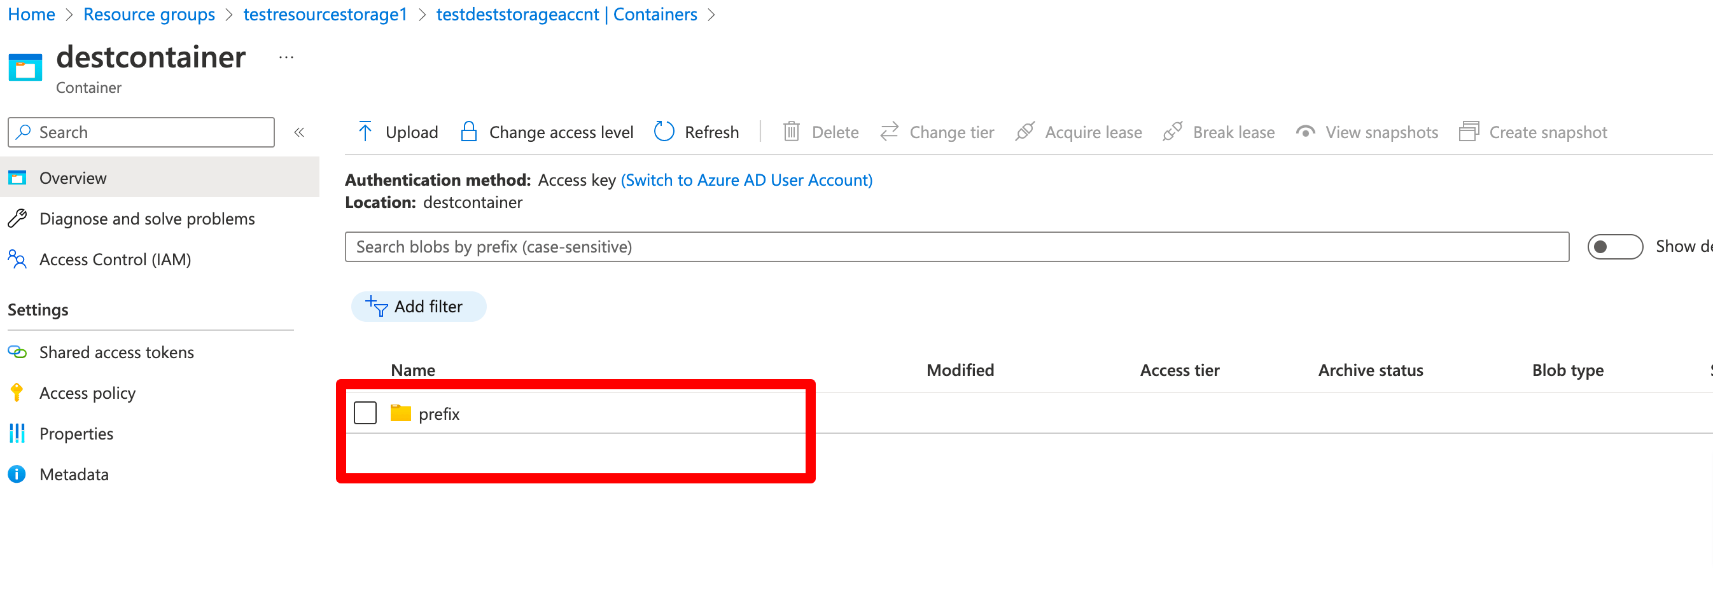This screenshot has height=589, width=1713.
Task: Click the Delete trash can icon
Action: [x=791, y=132]
